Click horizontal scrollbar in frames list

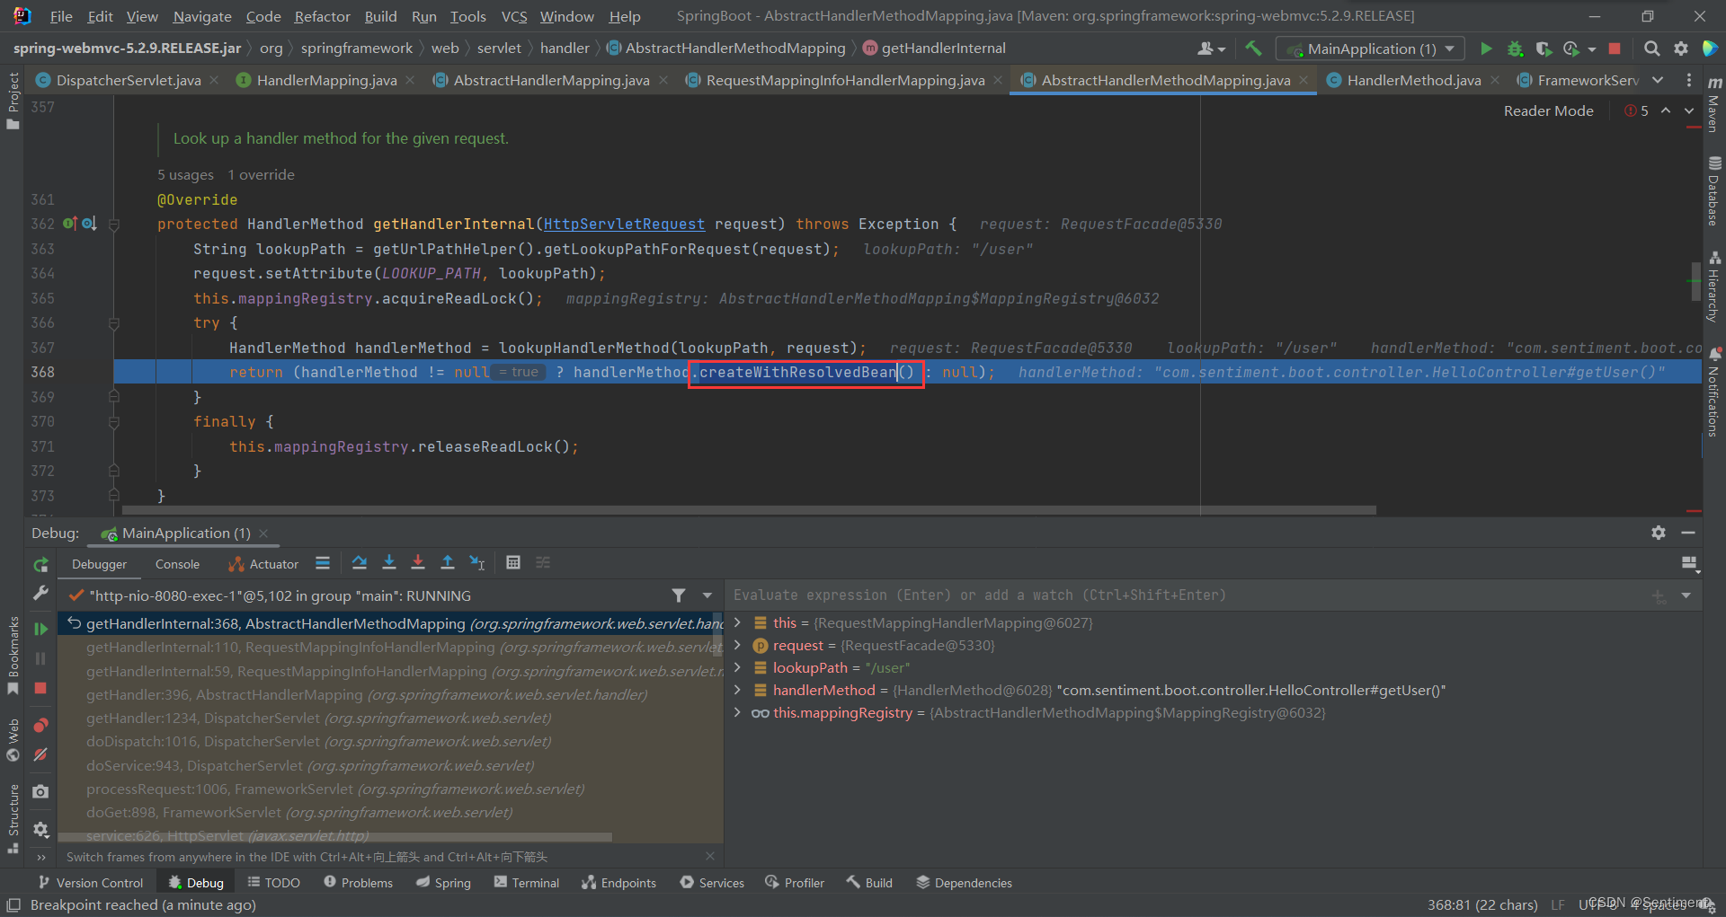[x=335, y=837]
